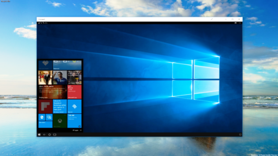Select the man in blue shirt photo tile

[60, 78]
